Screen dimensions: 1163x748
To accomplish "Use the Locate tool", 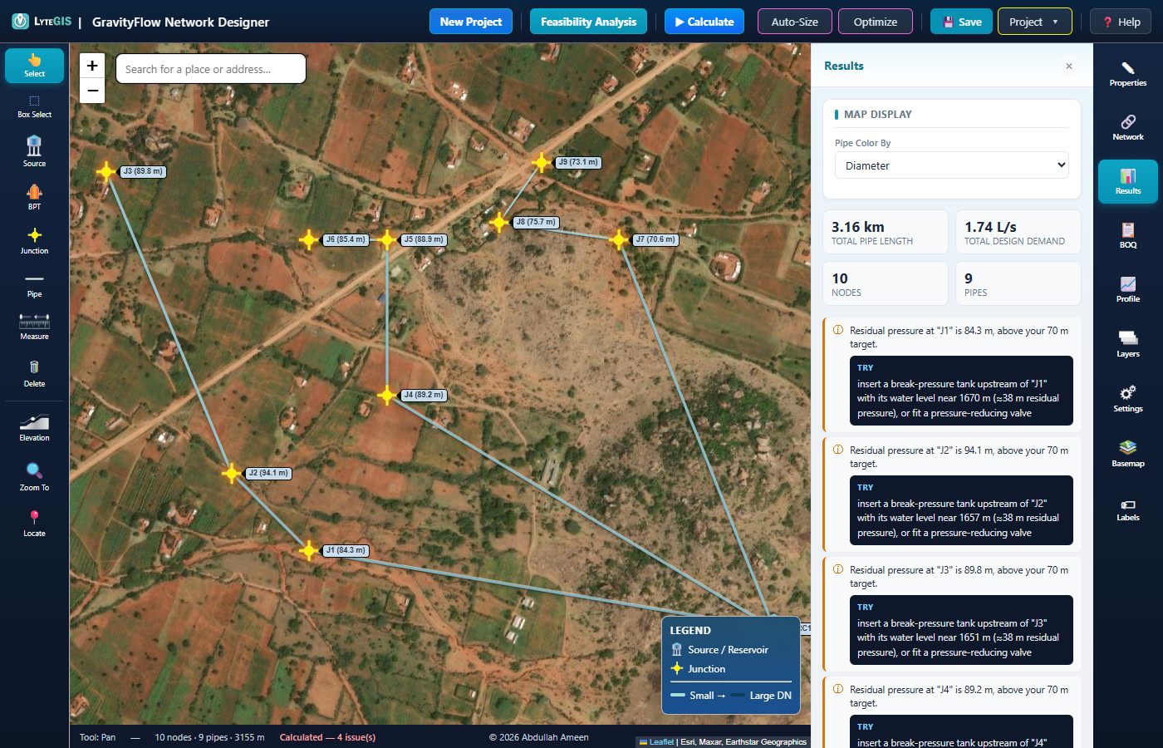I will point(34,523).
